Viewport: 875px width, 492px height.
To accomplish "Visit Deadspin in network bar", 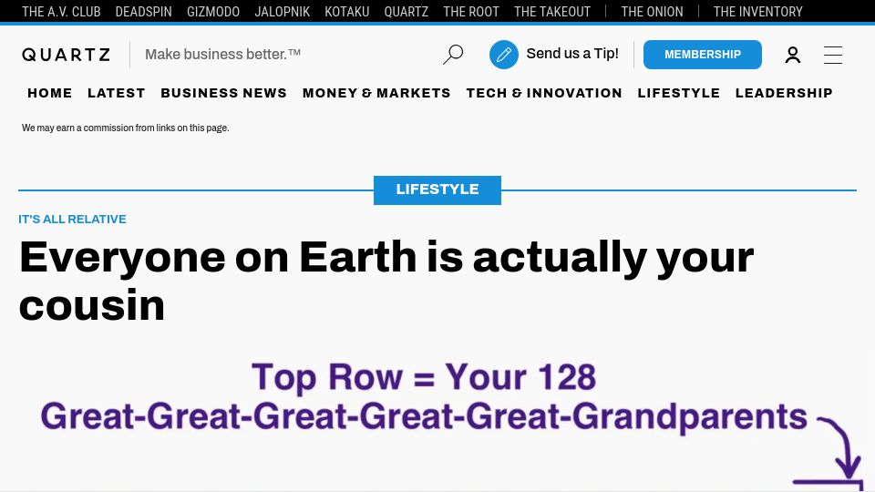I will (x=143, y=12).
